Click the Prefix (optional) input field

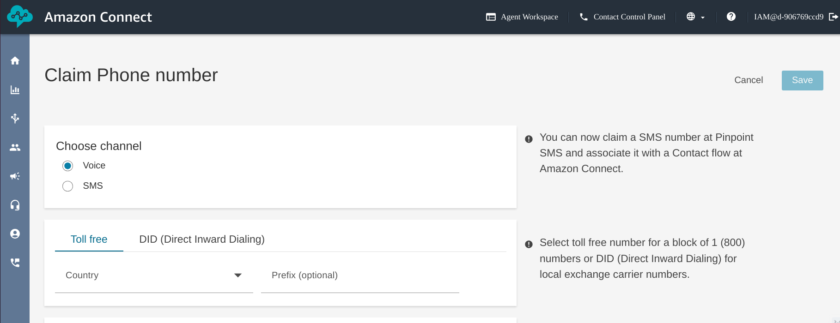(x=360, y=275)
